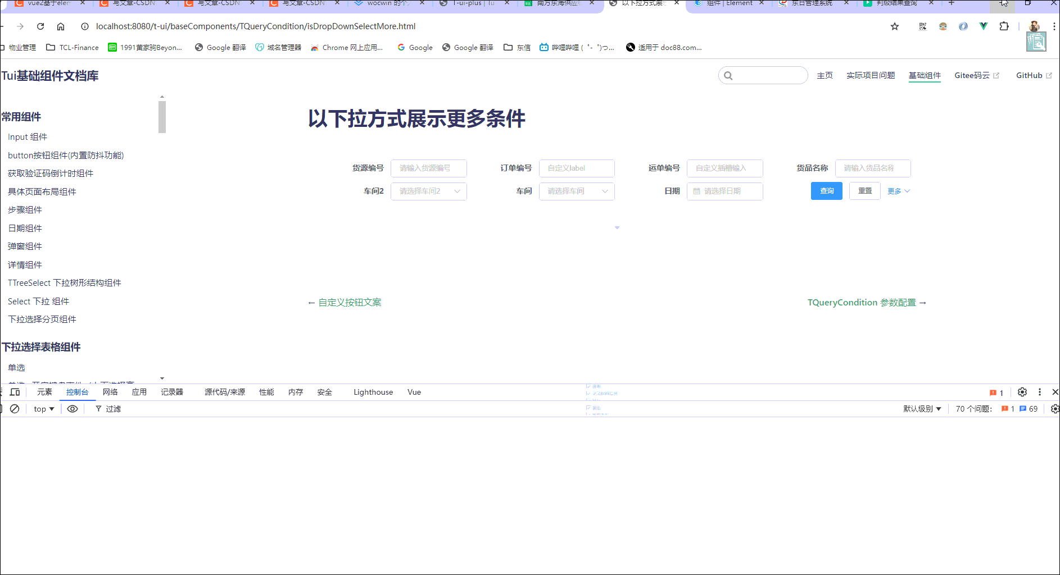Clear the console using the 🚫 icon
This screenshot has height=575, width=1060.
click(x=15, y=409)
